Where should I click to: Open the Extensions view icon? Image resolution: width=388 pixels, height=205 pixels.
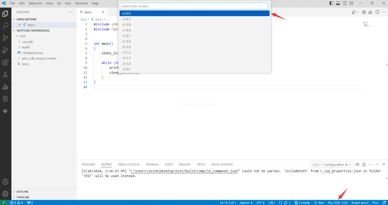tap(5, 62)
